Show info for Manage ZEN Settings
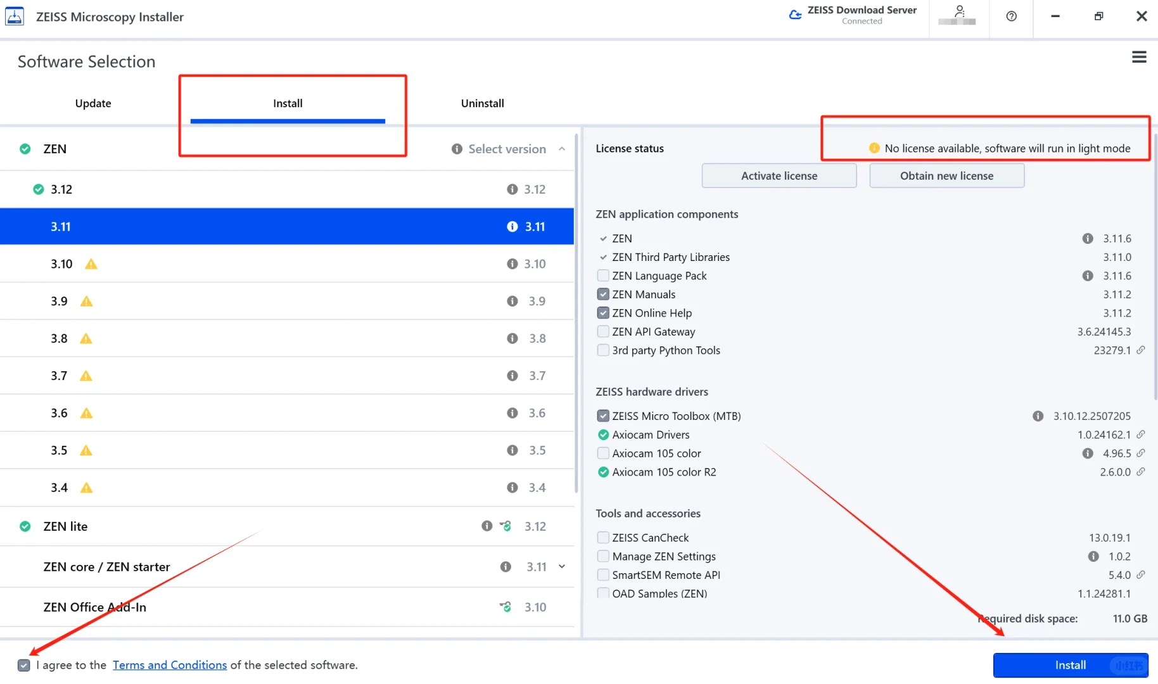Image resolution: width=1158 pixels, height=684 pixels. coord(1093,557)
